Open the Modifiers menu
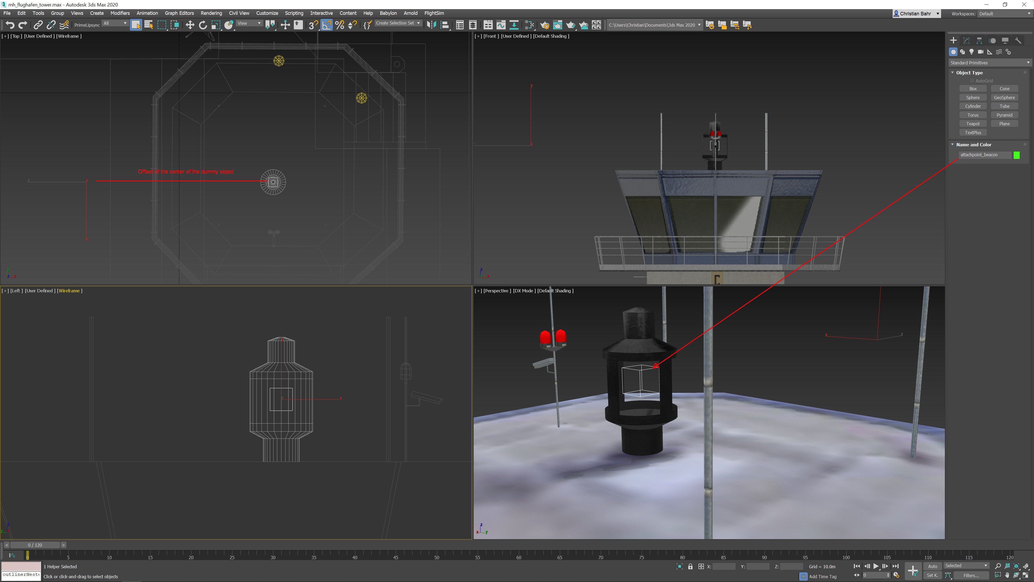The height and width of the screenshot is (582, 1034). [120, 13]
